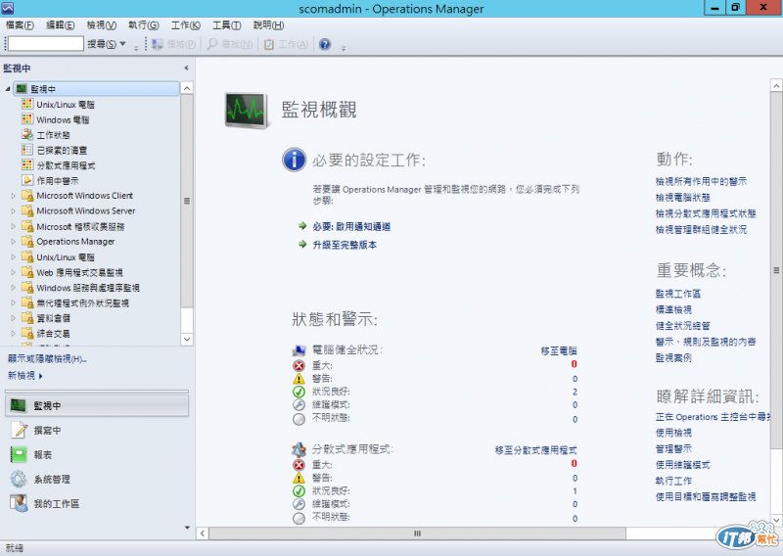783x556 pixels.
Task: Switch to the 系統管理 administration workspace
Action: coord(97,479)
